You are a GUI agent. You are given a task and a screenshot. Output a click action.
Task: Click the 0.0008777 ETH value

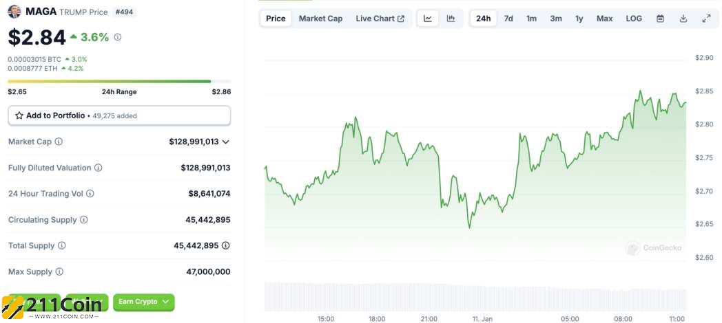32,69
